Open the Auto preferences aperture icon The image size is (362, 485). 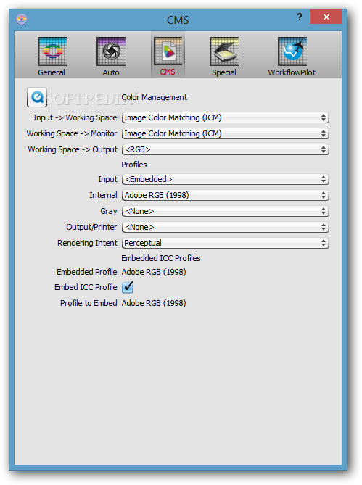pos(111,51)
